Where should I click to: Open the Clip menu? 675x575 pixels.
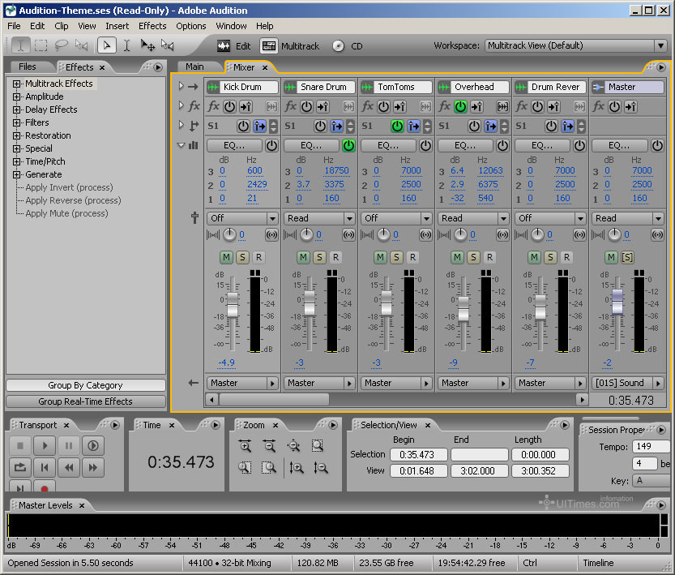click(x=61, y=26)
